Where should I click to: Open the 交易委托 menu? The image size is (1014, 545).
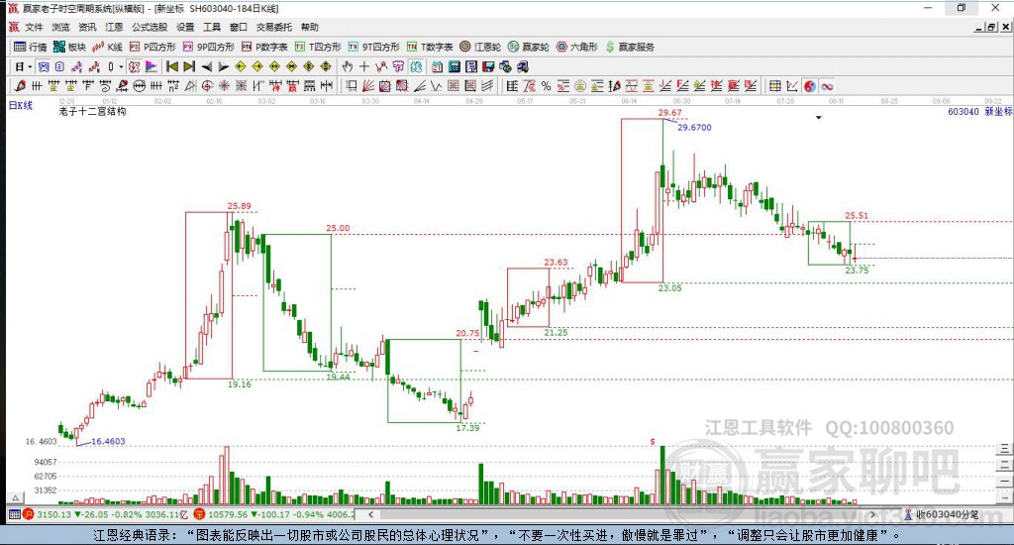coord(273,27)
